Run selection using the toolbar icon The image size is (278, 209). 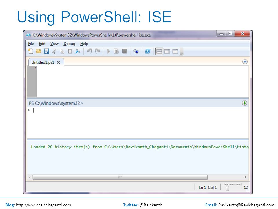pos(116,51)
